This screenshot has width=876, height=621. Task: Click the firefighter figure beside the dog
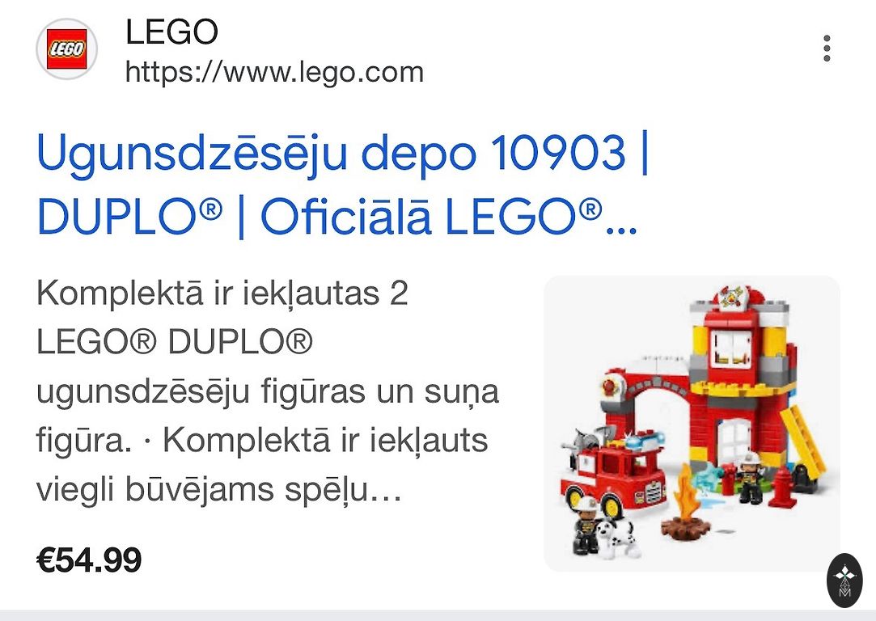pyautogui.click(x=586, y=524)
